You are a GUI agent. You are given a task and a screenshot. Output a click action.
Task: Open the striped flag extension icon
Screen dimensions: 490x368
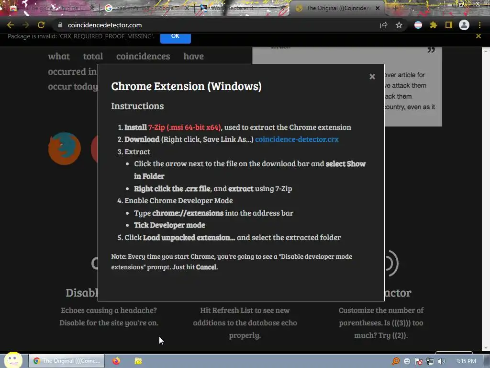[418, 25]
